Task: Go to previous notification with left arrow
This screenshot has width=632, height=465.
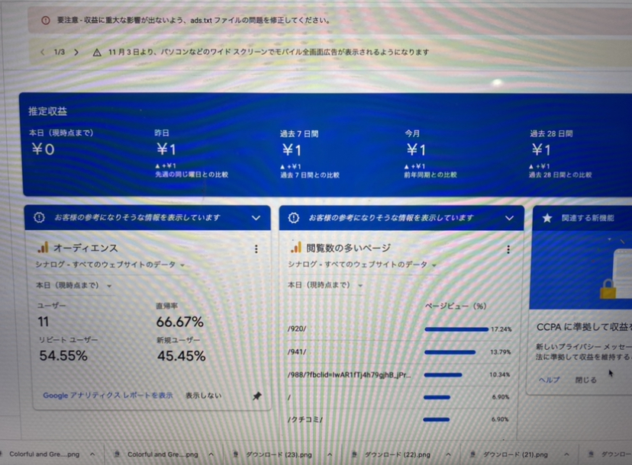Action: pos(43,53)
